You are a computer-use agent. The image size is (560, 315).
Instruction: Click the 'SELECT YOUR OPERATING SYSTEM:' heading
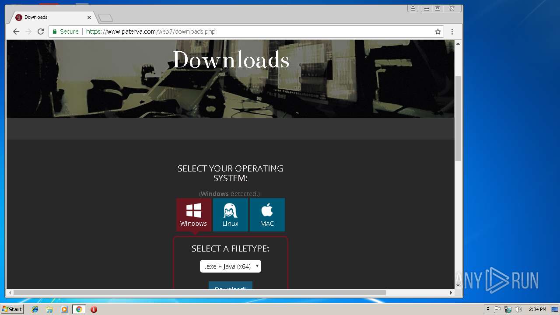pos(231,173)
